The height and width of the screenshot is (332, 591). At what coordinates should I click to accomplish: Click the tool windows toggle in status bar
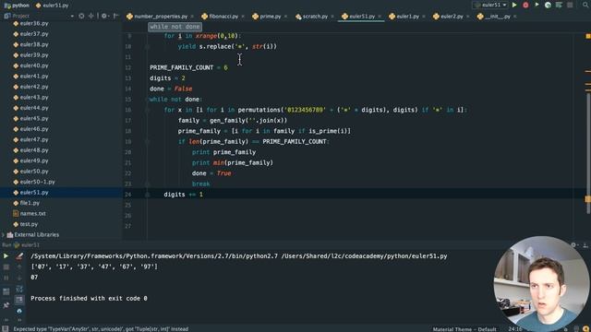pyautogui.click(x=6, y=329)
